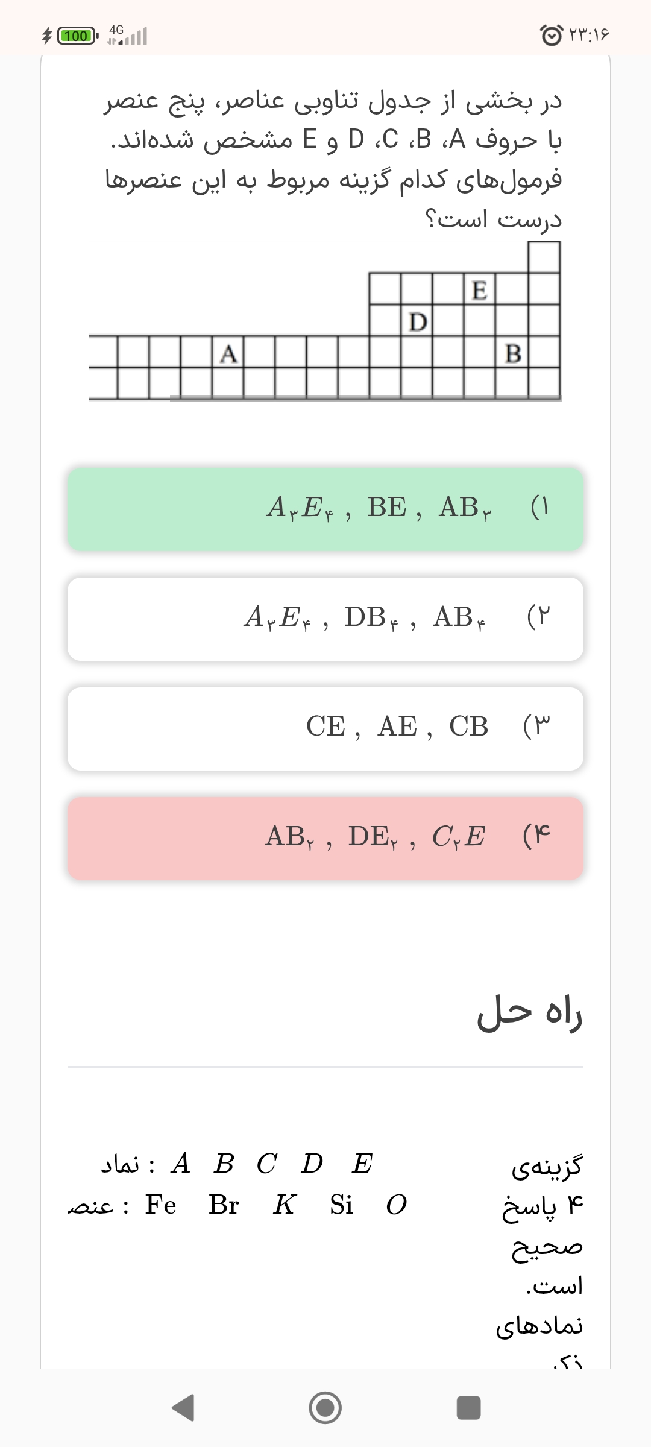Tap the alarm clock status icon
This screenshot has width=651, height=1447.
pos(551,35)
